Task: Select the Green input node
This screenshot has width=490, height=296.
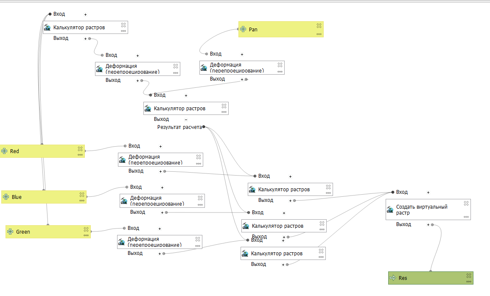Action: coord(48,232)
